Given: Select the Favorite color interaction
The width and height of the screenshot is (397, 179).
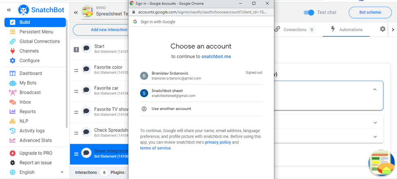Looking at the screenshot, I should point(99,70).
